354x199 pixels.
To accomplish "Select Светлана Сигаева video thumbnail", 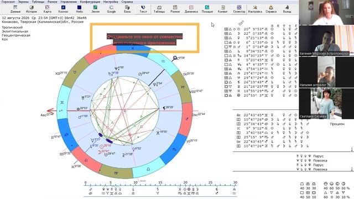I will pos(326,104).
